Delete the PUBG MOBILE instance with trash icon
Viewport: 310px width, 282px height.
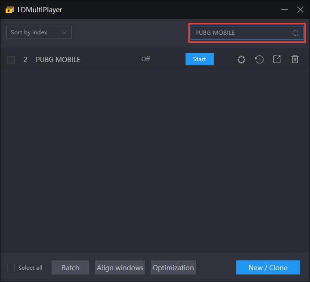point(295,59)
